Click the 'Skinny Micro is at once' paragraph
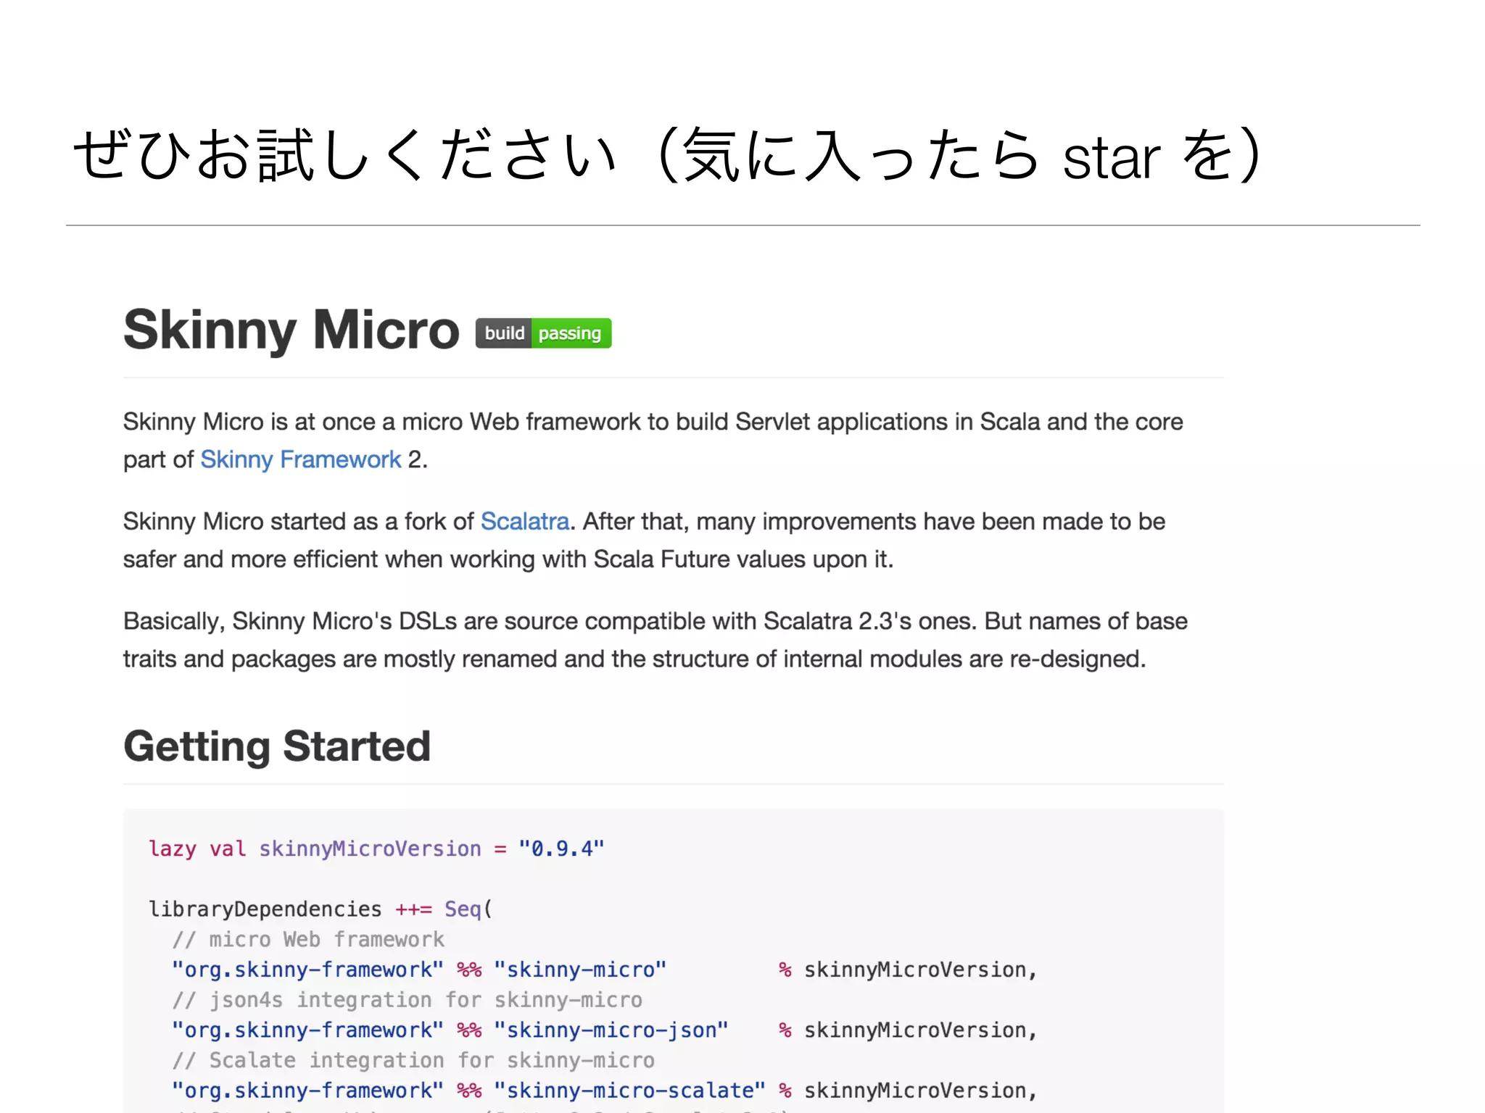The width and height of the screenshot is (1485, 1113). click(653, 440)
